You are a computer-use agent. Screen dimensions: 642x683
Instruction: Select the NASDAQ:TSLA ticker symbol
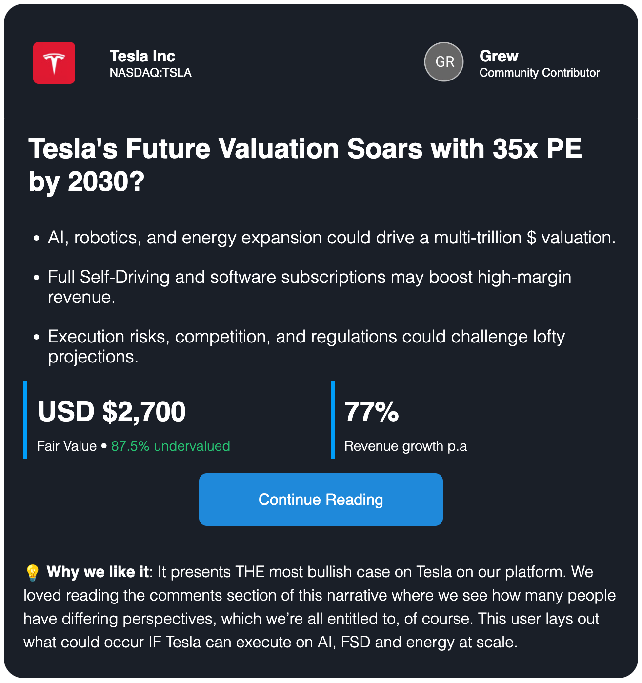[x=150, y=73]
